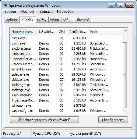Click the scrollbar up arrow

point(125,31)
